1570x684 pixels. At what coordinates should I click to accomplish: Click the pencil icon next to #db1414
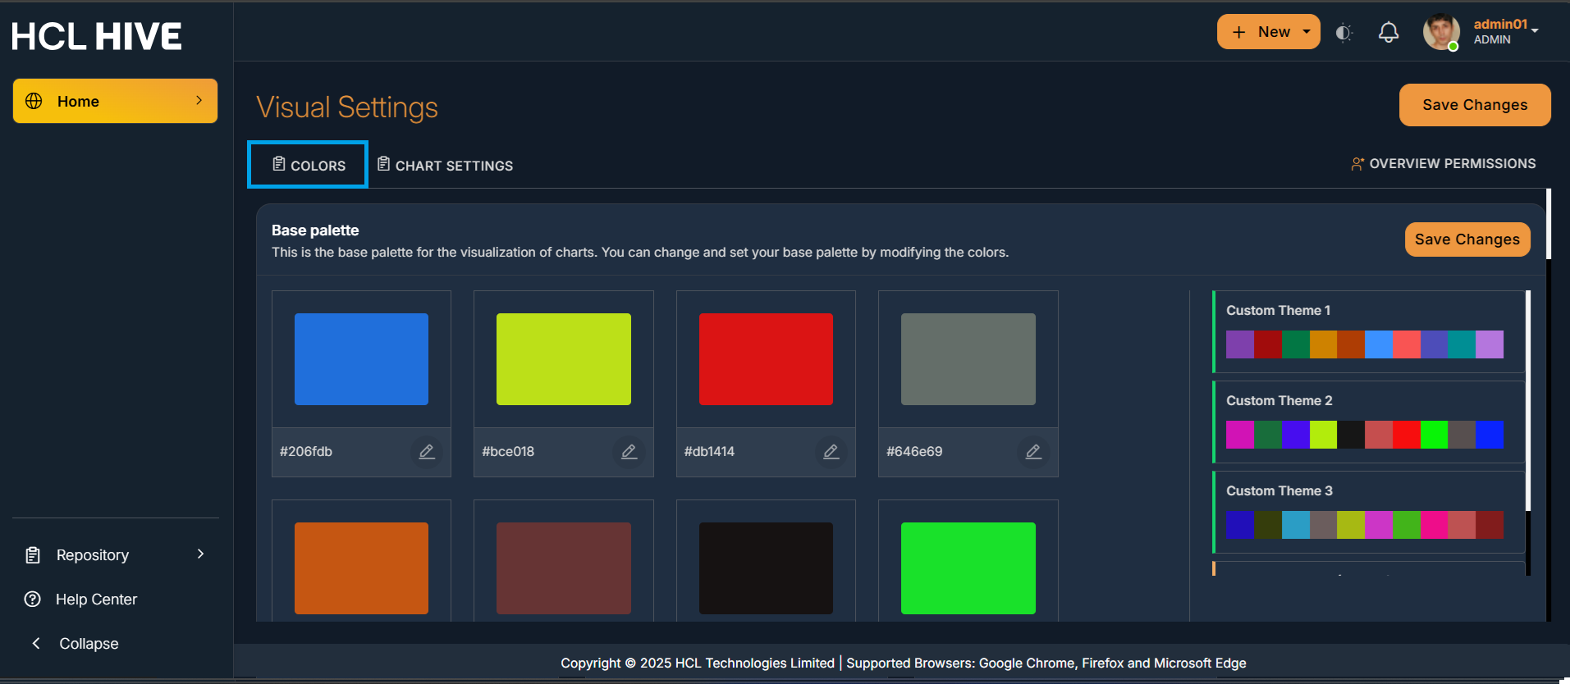(831, 452)
